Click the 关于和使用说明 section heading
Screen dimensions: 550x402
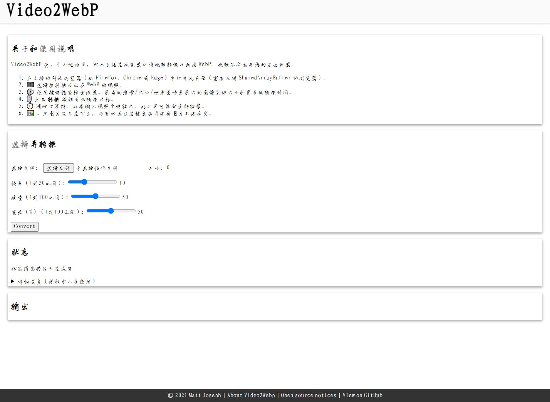[x=43, y=49]
